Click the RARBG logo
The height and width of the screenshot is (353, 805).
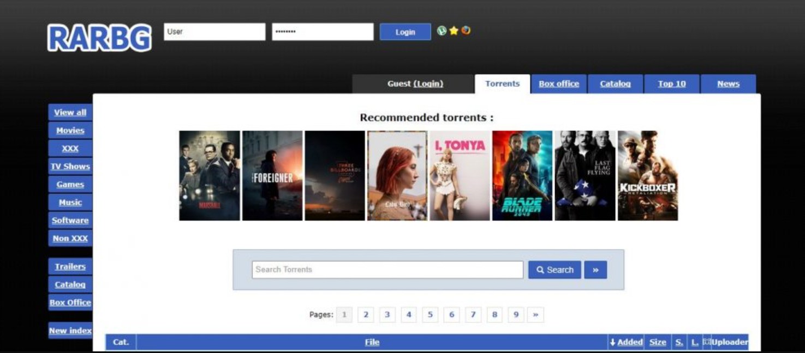[99, 38]
